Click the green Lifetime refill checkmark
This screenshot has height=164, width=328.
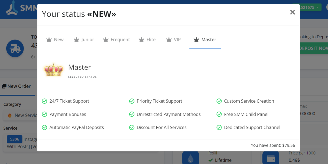(211, 160)
